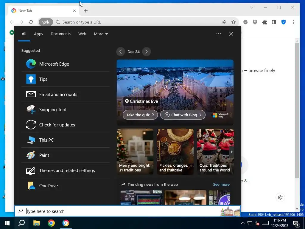Open the extensions puzzle icon
The width and height of the screenshot is (305, 229).
264,22
